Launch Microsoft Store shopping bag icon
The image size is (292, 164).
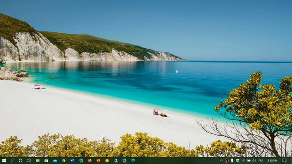(46, 160)
